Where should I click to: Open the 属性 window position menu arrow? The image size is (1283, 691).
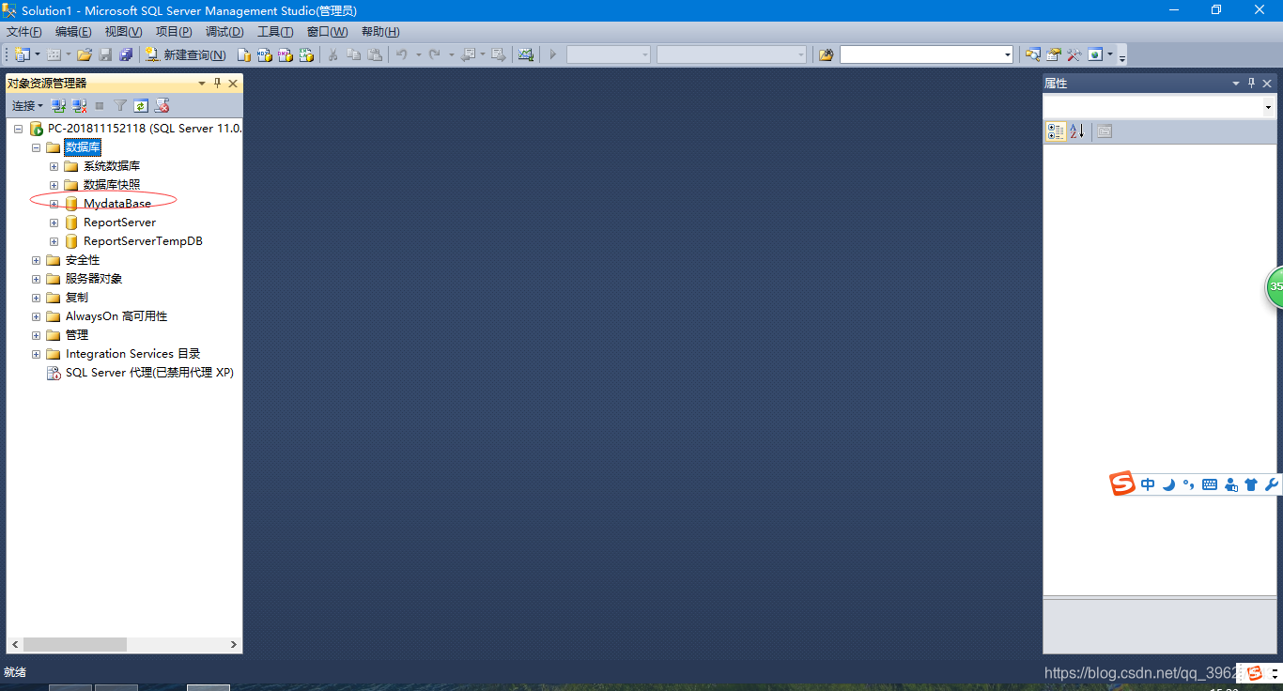tap(1236, 84)
